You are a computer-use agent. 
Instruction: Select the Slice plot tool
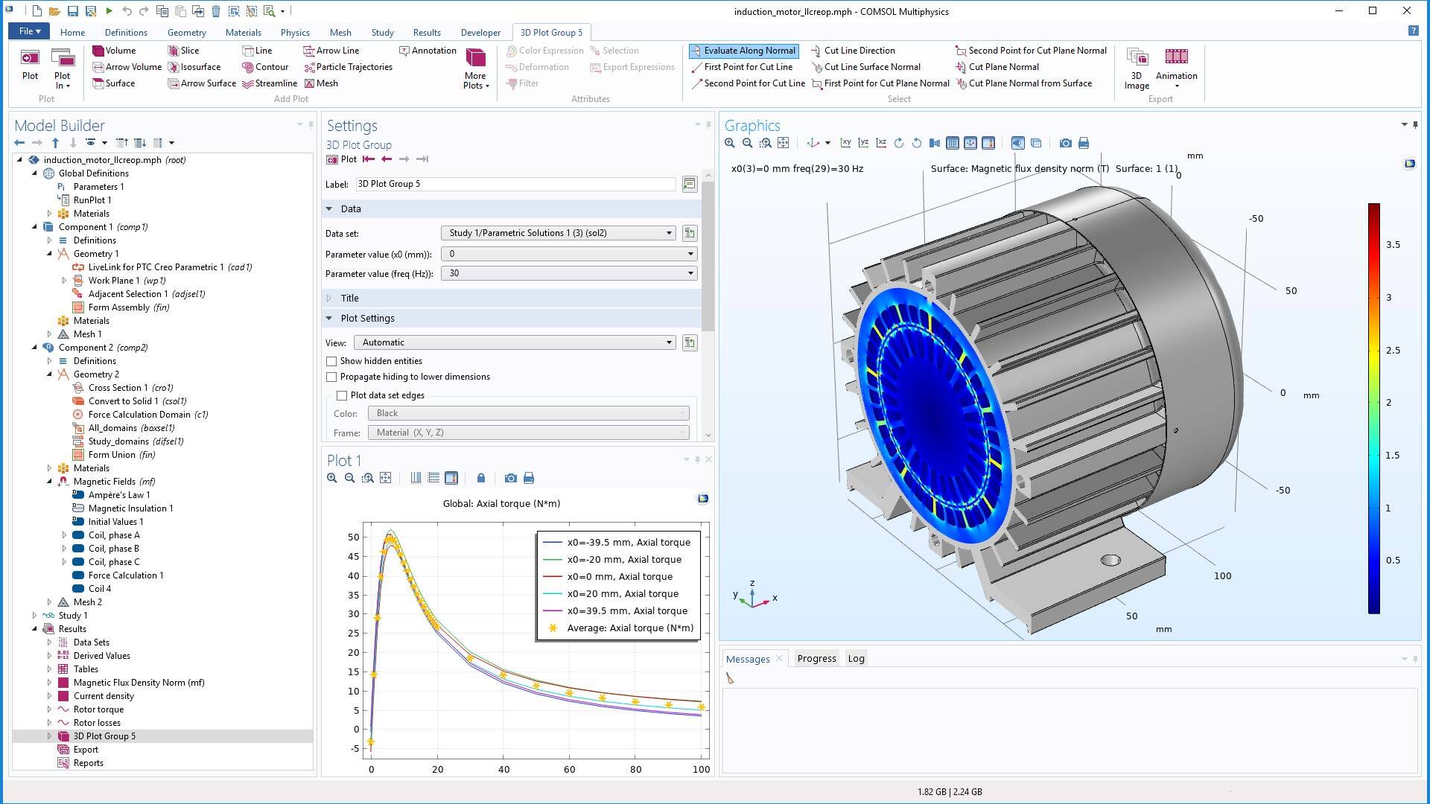[x=189, y=51]
